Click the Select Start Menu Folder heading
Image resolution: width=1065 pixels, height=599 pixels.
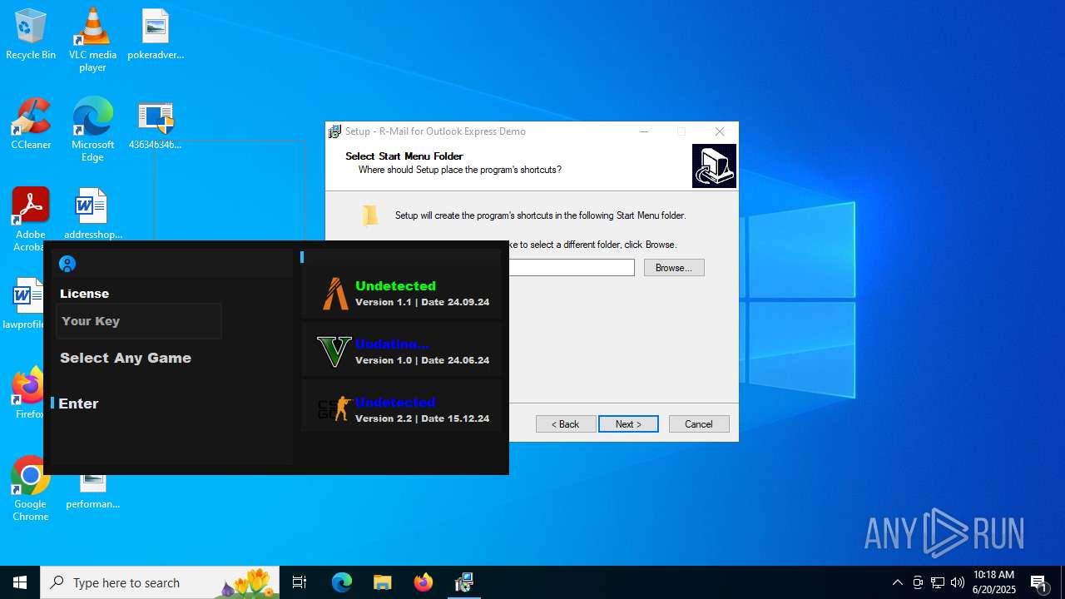404,156
